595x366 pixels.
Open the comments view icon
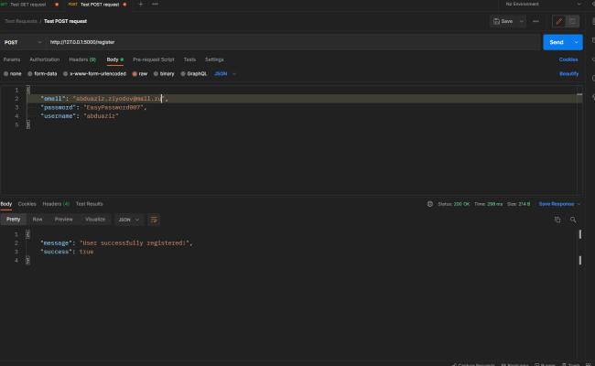tap(572, 21)
